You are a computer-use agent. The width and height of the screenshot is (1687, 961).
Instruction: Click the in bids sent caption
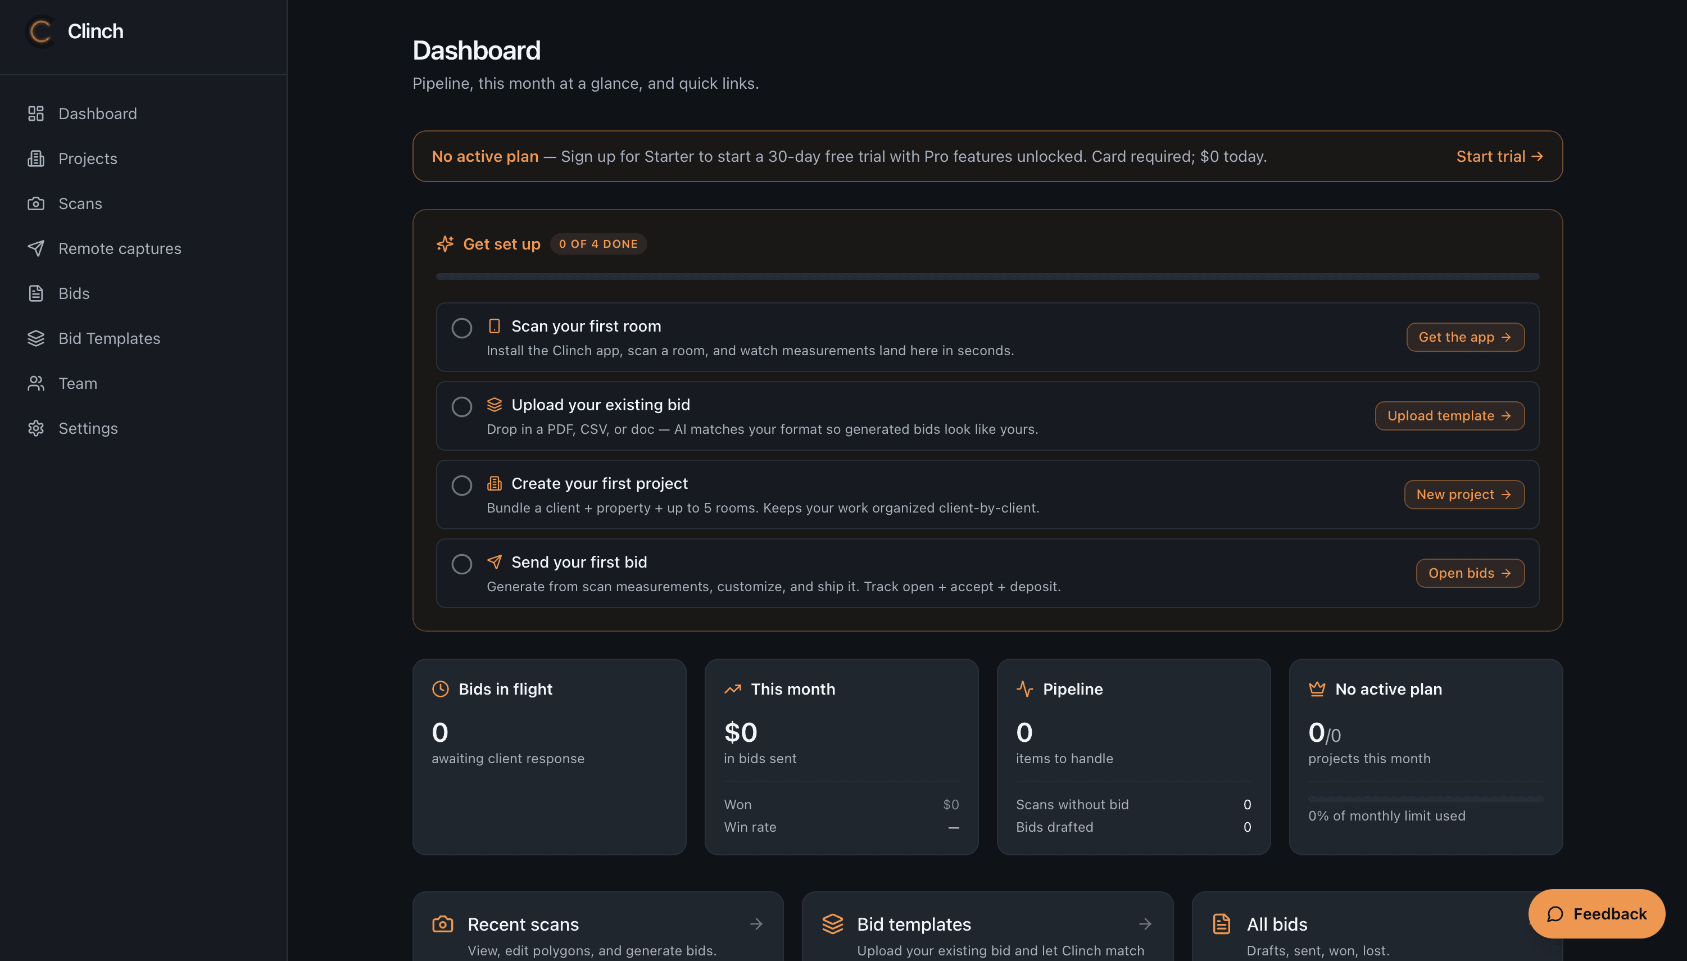click(760, 758)
